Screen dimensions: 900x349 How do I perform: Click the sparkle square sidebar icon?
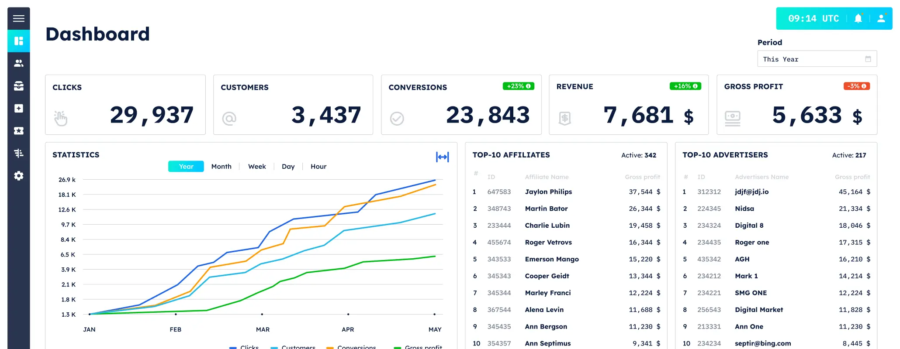pos(18,108)
